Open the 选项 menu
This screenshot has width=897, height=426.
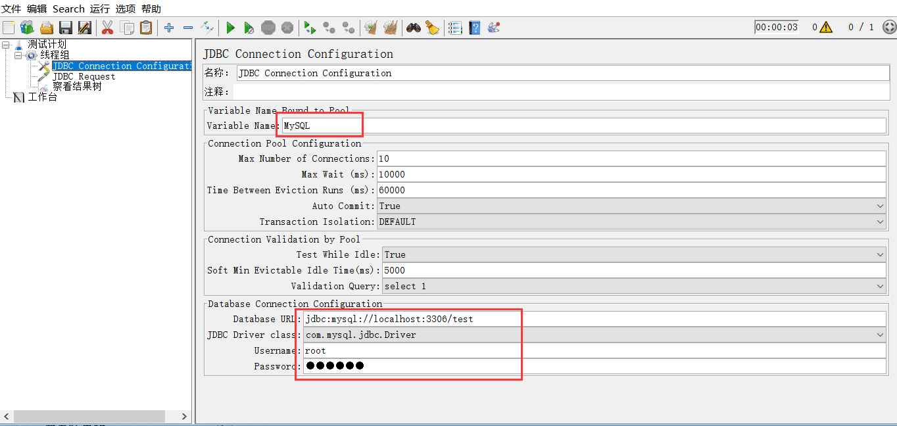[x=126, y=9]
